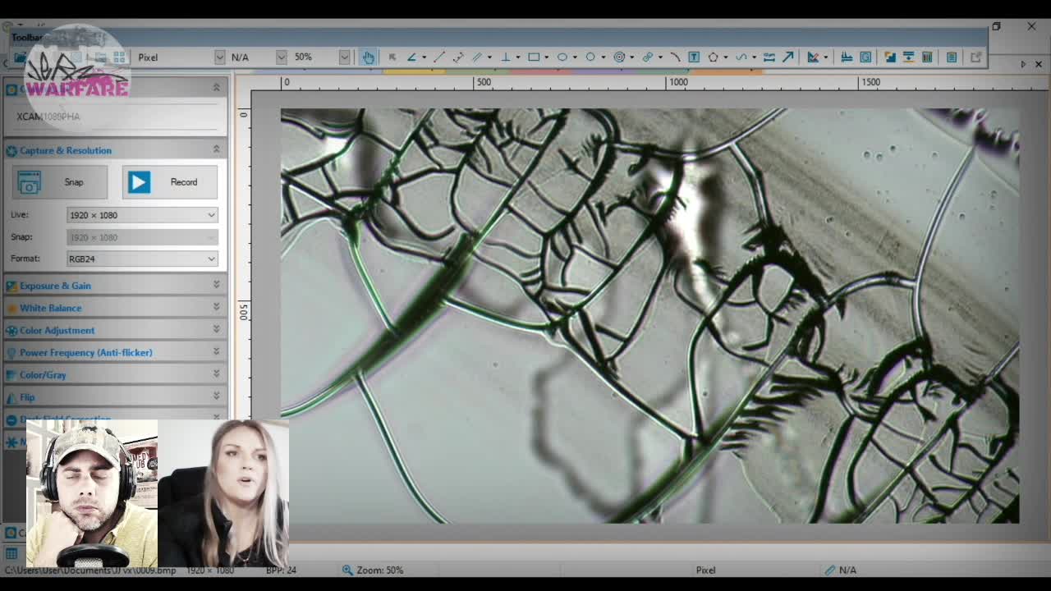
Task: Pick the arc measurement tool
Action: (x=675, y=57)
